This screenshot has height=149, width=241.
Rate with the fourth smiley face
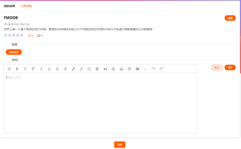(x=18, y=35)
